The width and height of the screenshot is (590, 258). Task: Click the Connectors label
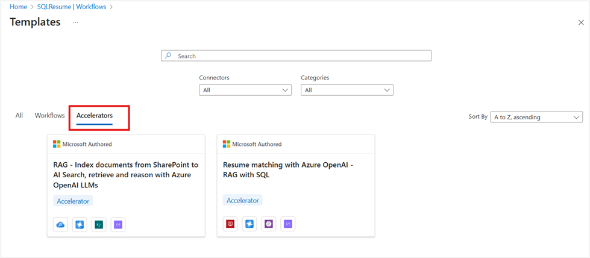tap(214, 78)
